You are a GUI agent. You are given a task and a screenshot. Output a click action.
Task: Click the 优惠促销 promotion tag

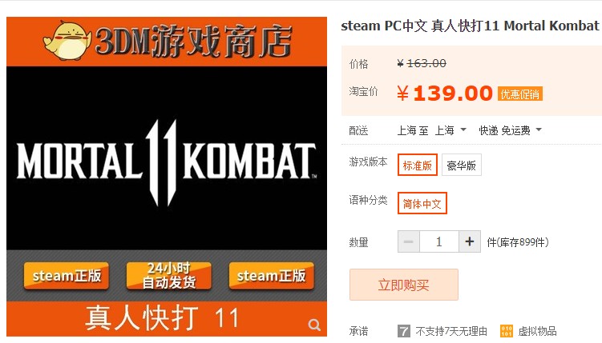coord(520,94)
